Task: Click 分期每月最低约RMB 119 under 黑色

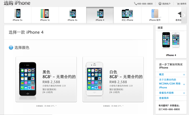Action: 54,86
